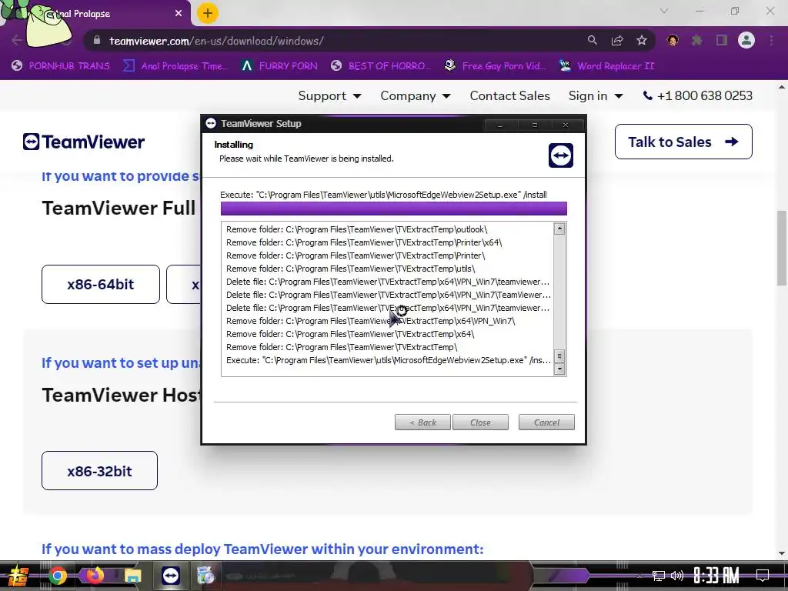Click the Close button in Setup dialog
Image resolution: width=788 pixels, height=591 pixels.
(x=480, y=422)
